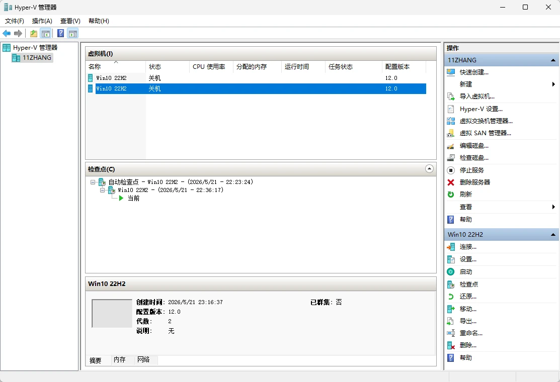Sort by the 名称 column header
Viewport: 560px width, 382px height.
pyautogui.click(x=115, y=67)
